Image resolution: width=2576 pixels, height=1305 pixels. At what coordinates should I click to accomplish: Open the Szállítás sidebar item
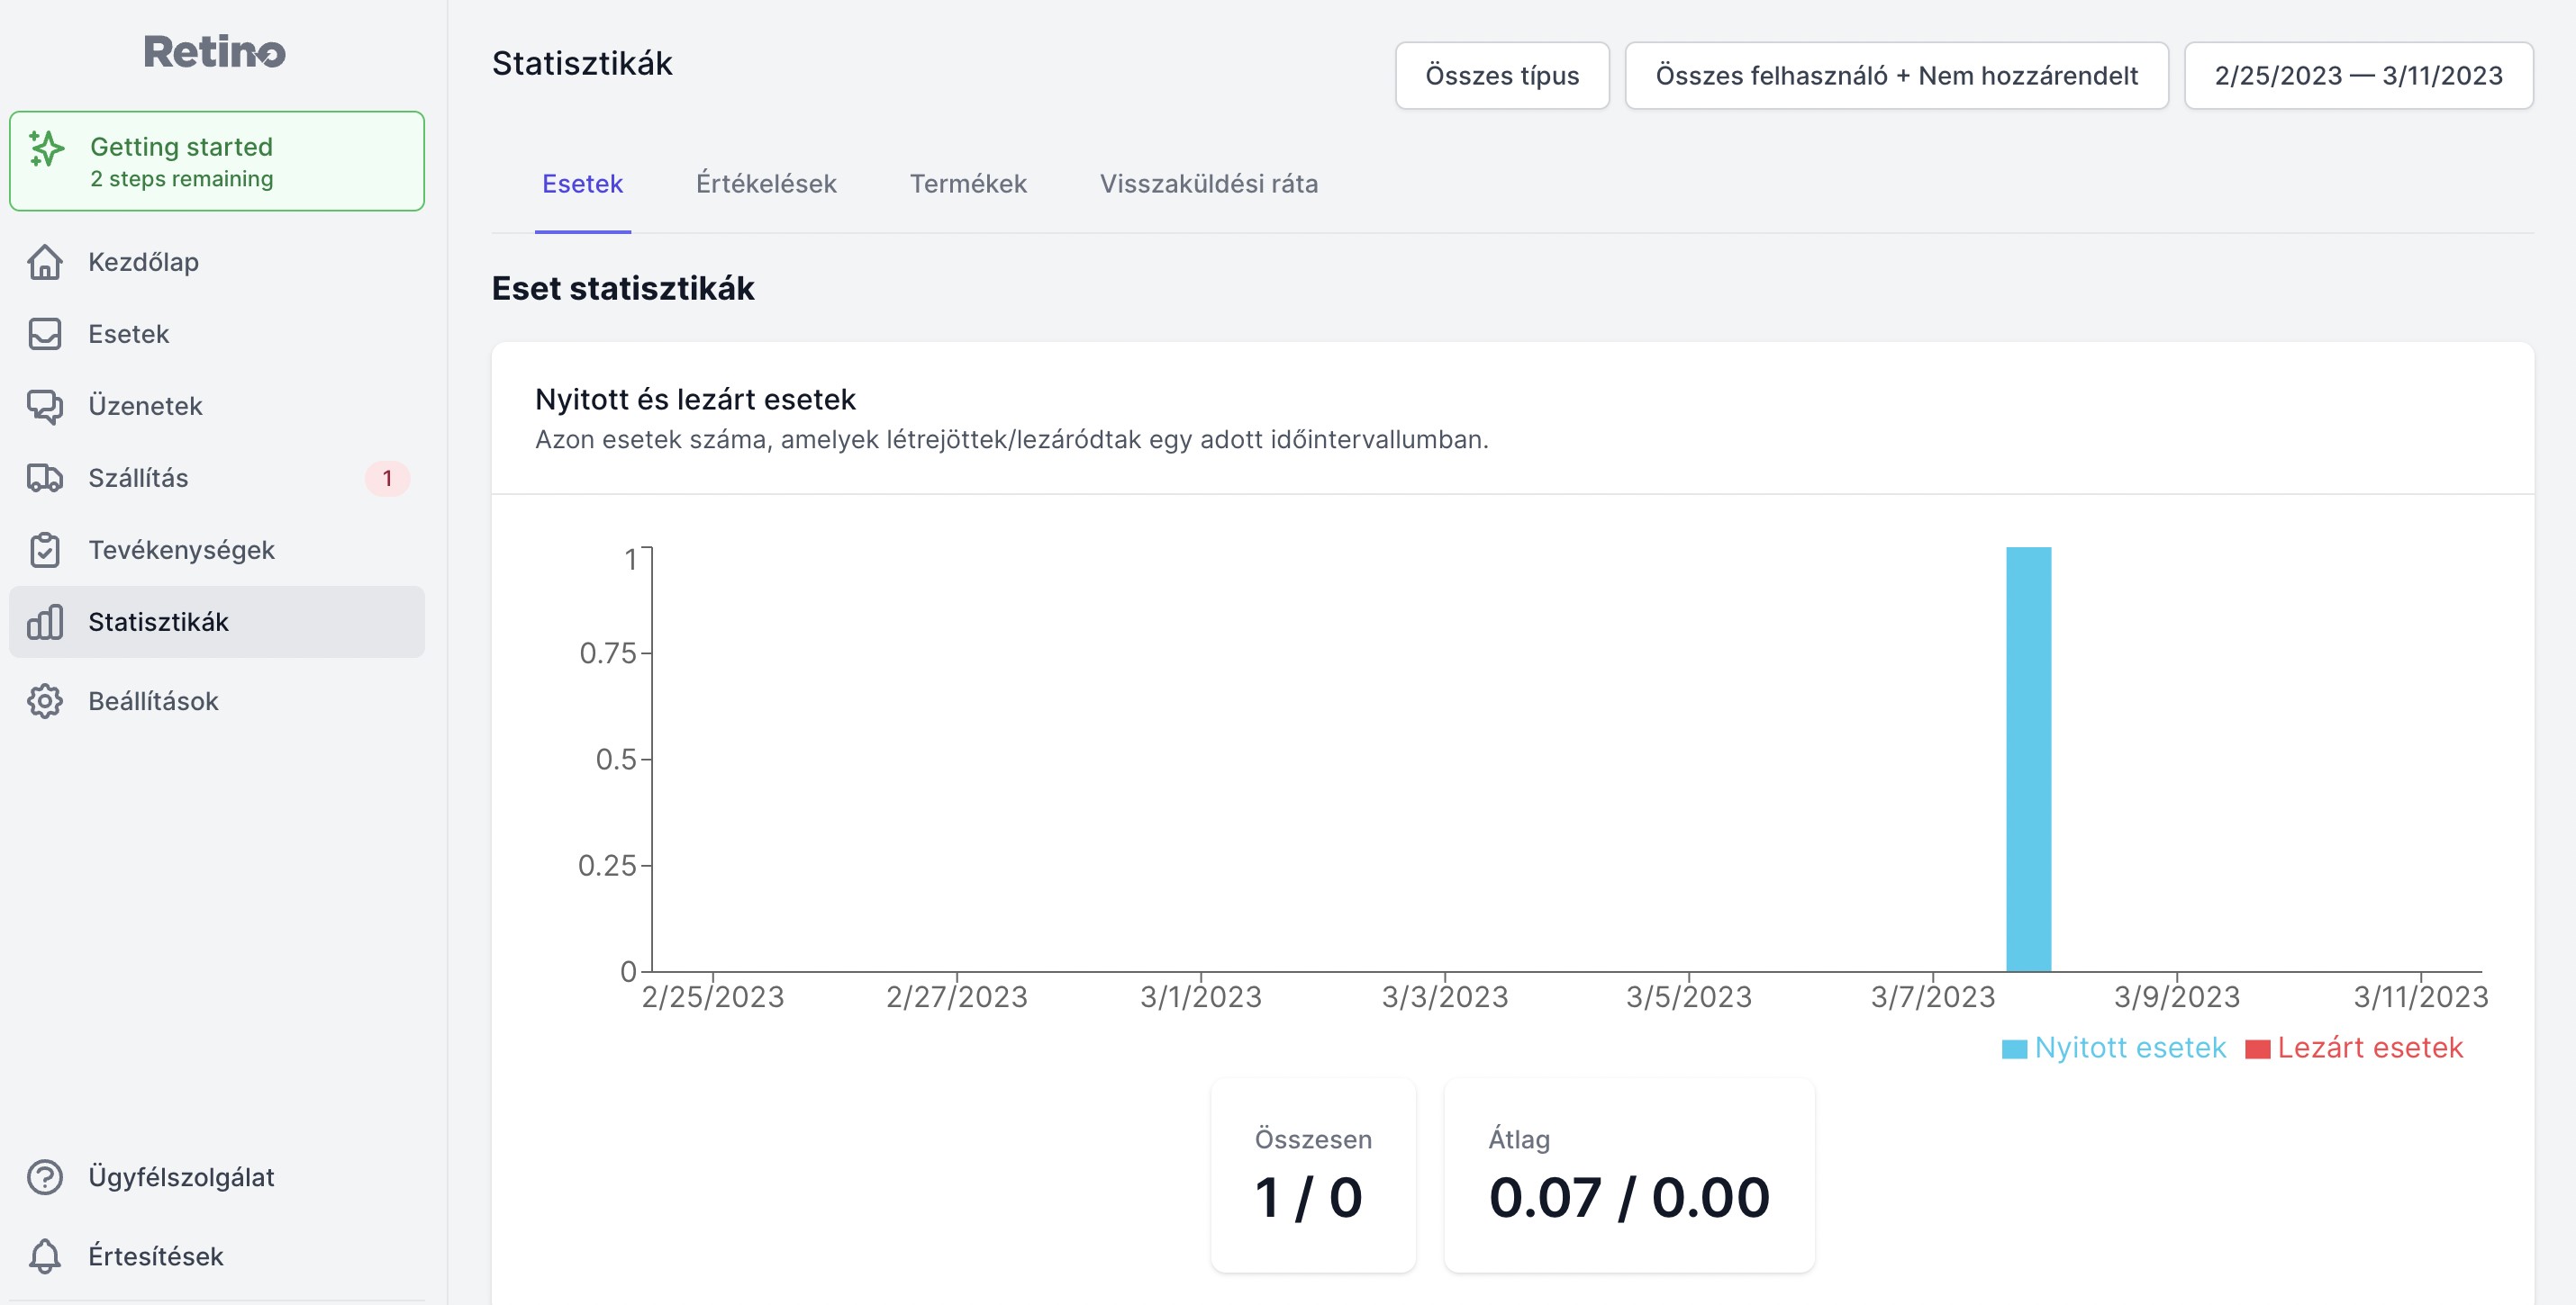click(217, 478)
